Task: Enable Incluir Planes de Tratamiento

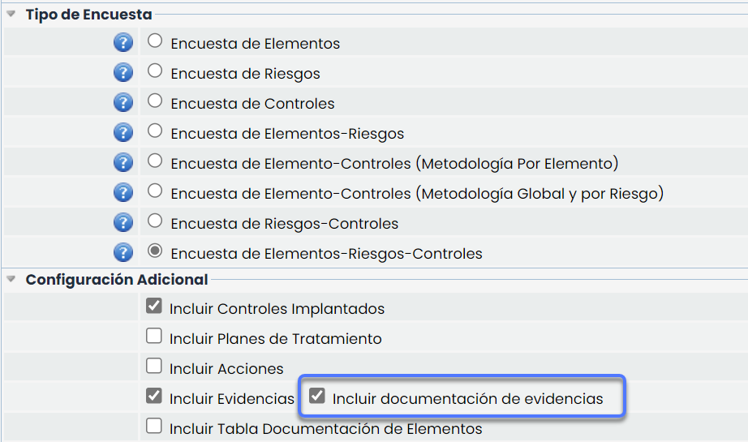Action: click(x=153, y=337)
